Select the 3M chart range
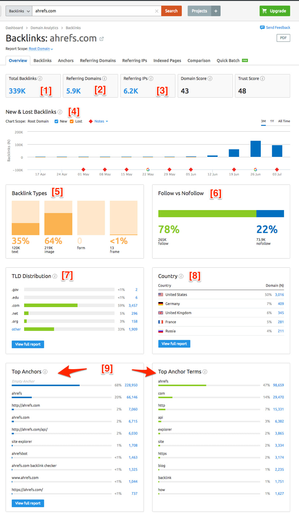299x516 pixels. point(263,121)
